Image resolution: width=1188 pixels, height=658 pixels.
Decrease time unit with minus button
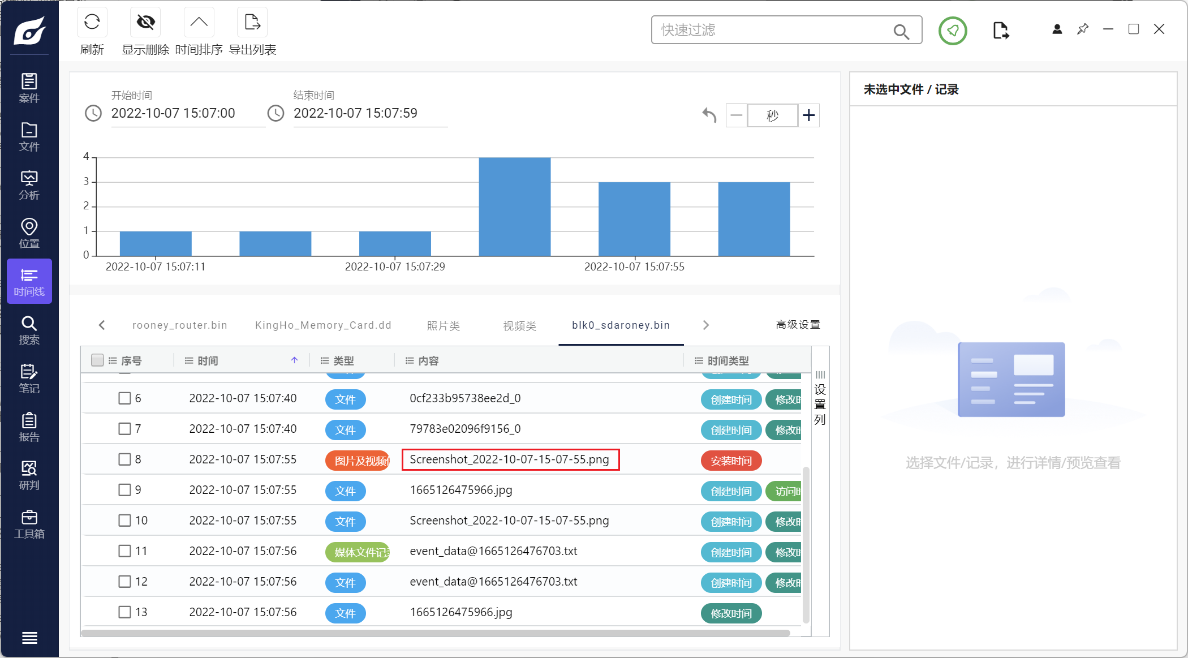click(x=737, y=115)
